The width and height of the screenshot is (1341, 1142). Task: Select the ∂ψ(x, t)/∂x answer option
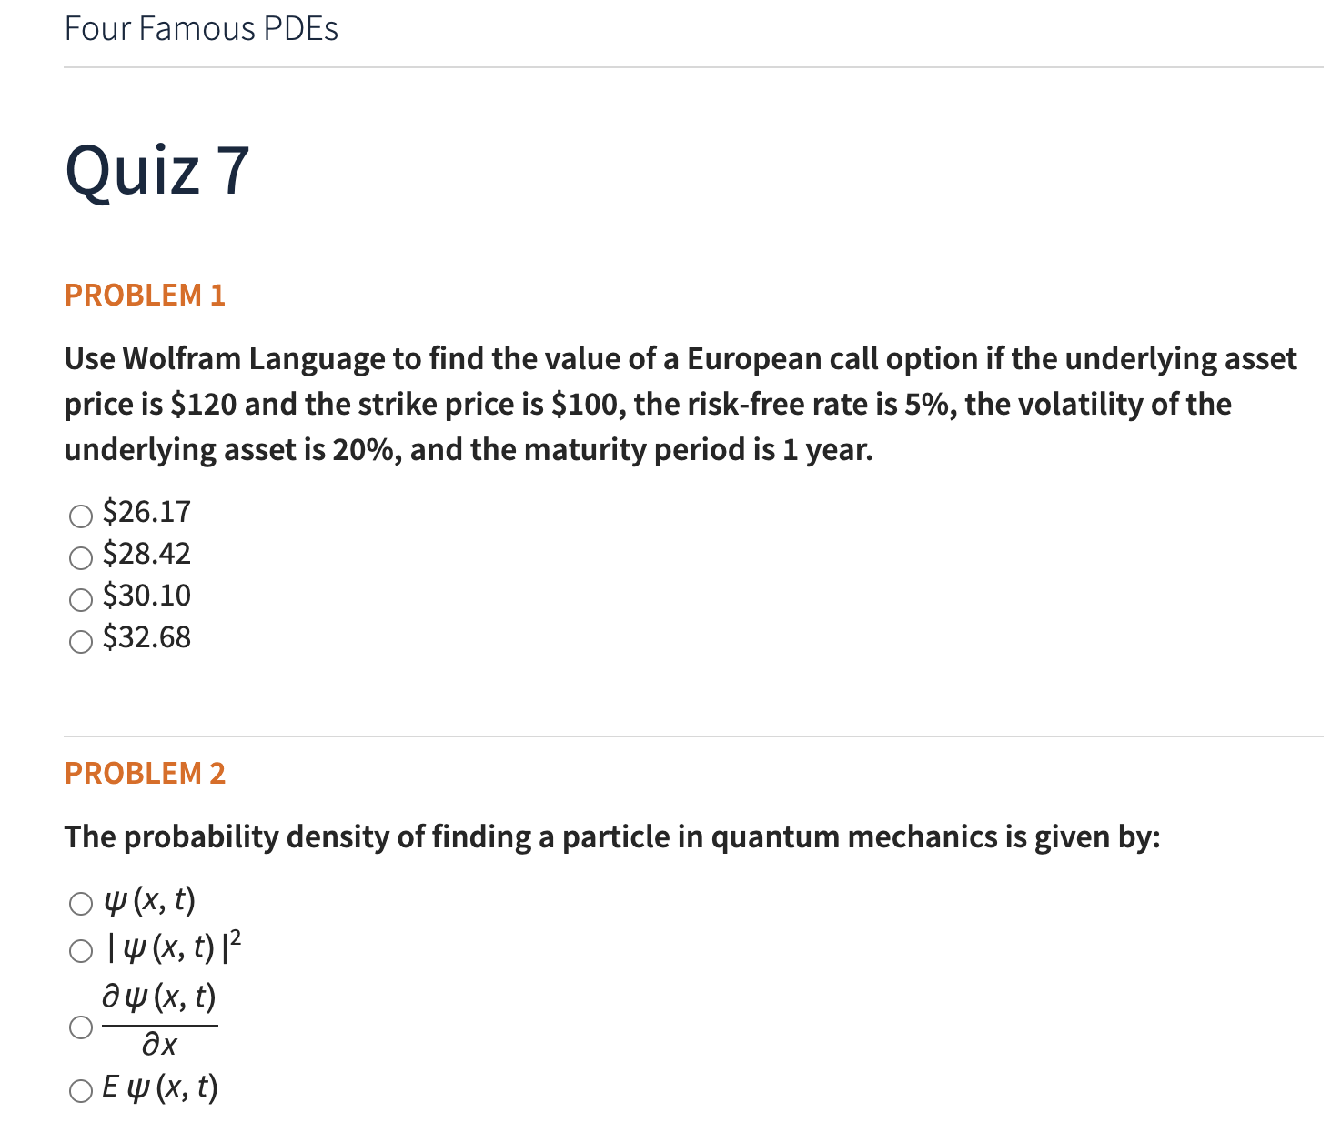point(80,1027)
